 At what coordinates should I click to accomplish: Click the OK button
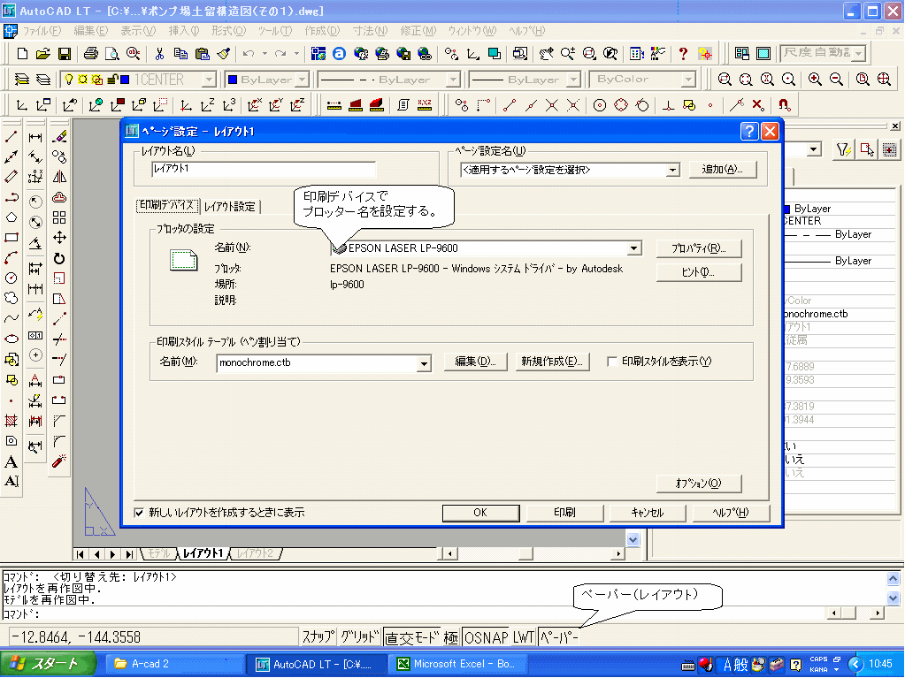(x=480, y=513)
